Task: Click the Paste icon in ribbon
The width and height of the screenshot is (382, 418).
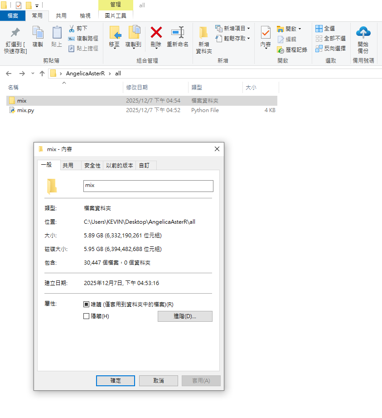Action: 57,33
